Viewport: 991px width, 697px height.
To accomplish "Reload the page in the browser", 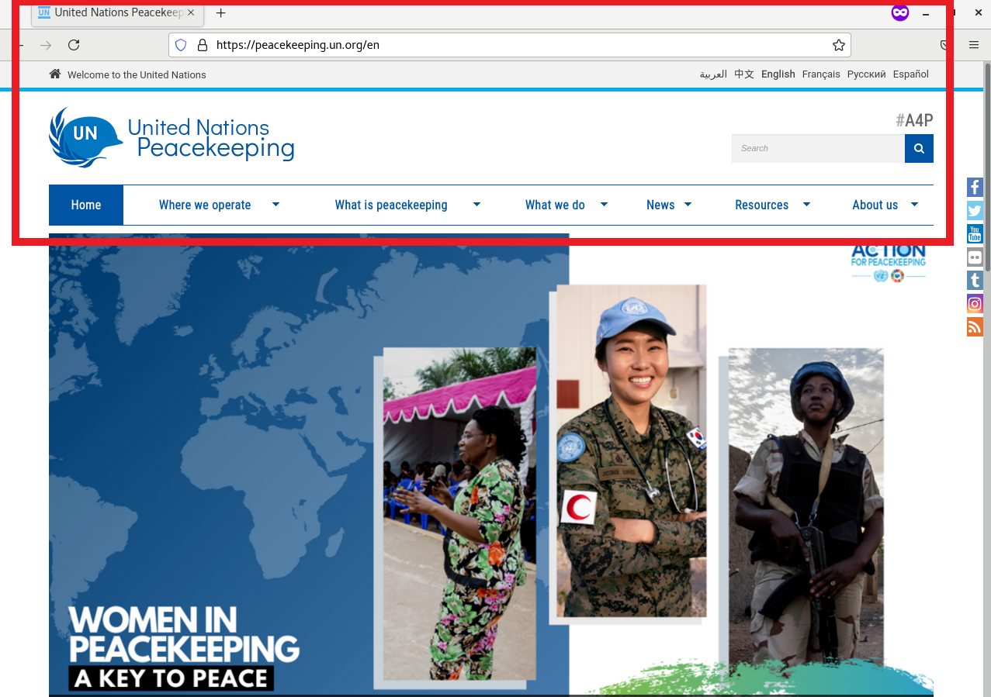I will pyautogui.click(x=74, y=45).
